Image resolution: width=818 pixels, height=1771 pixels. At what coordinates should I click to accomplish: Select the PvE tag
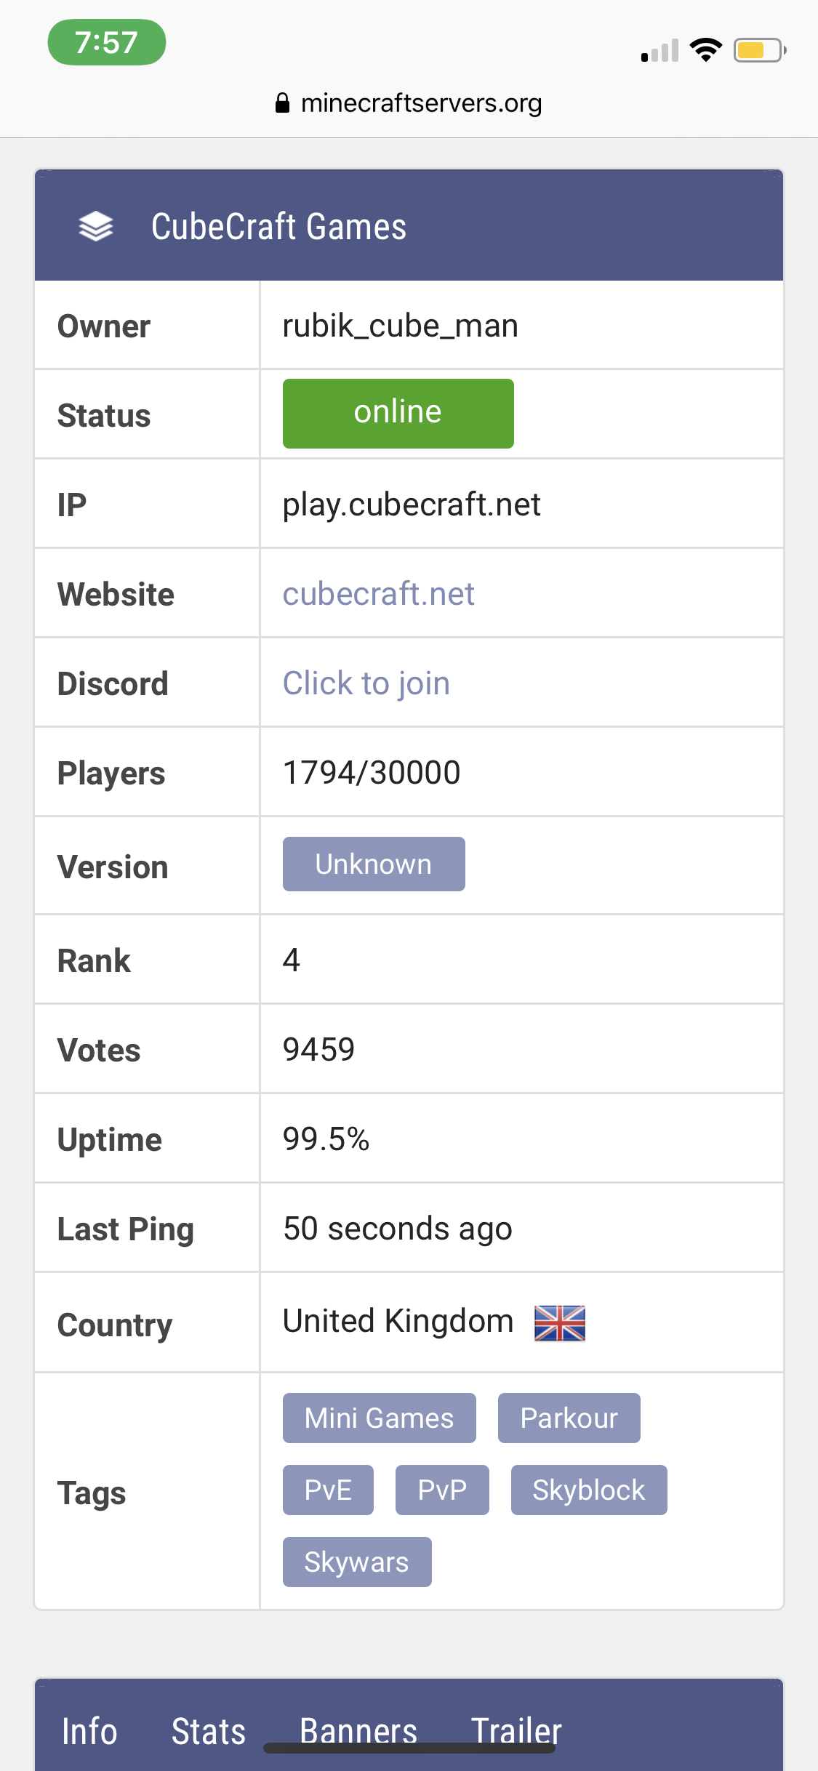328,1490
